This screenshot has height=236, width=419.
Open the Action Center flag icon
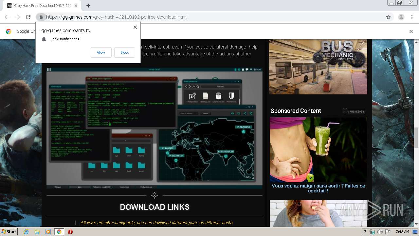coord(388,232)
